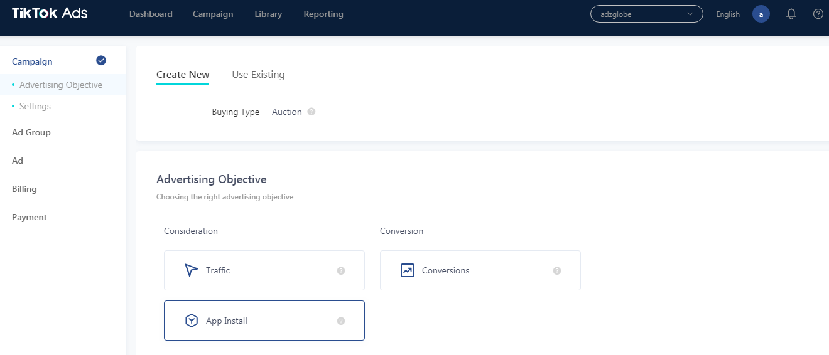Viewport: 829px width, 355px height.
Task: Open the Reporting menu
Action: point(323,14)
